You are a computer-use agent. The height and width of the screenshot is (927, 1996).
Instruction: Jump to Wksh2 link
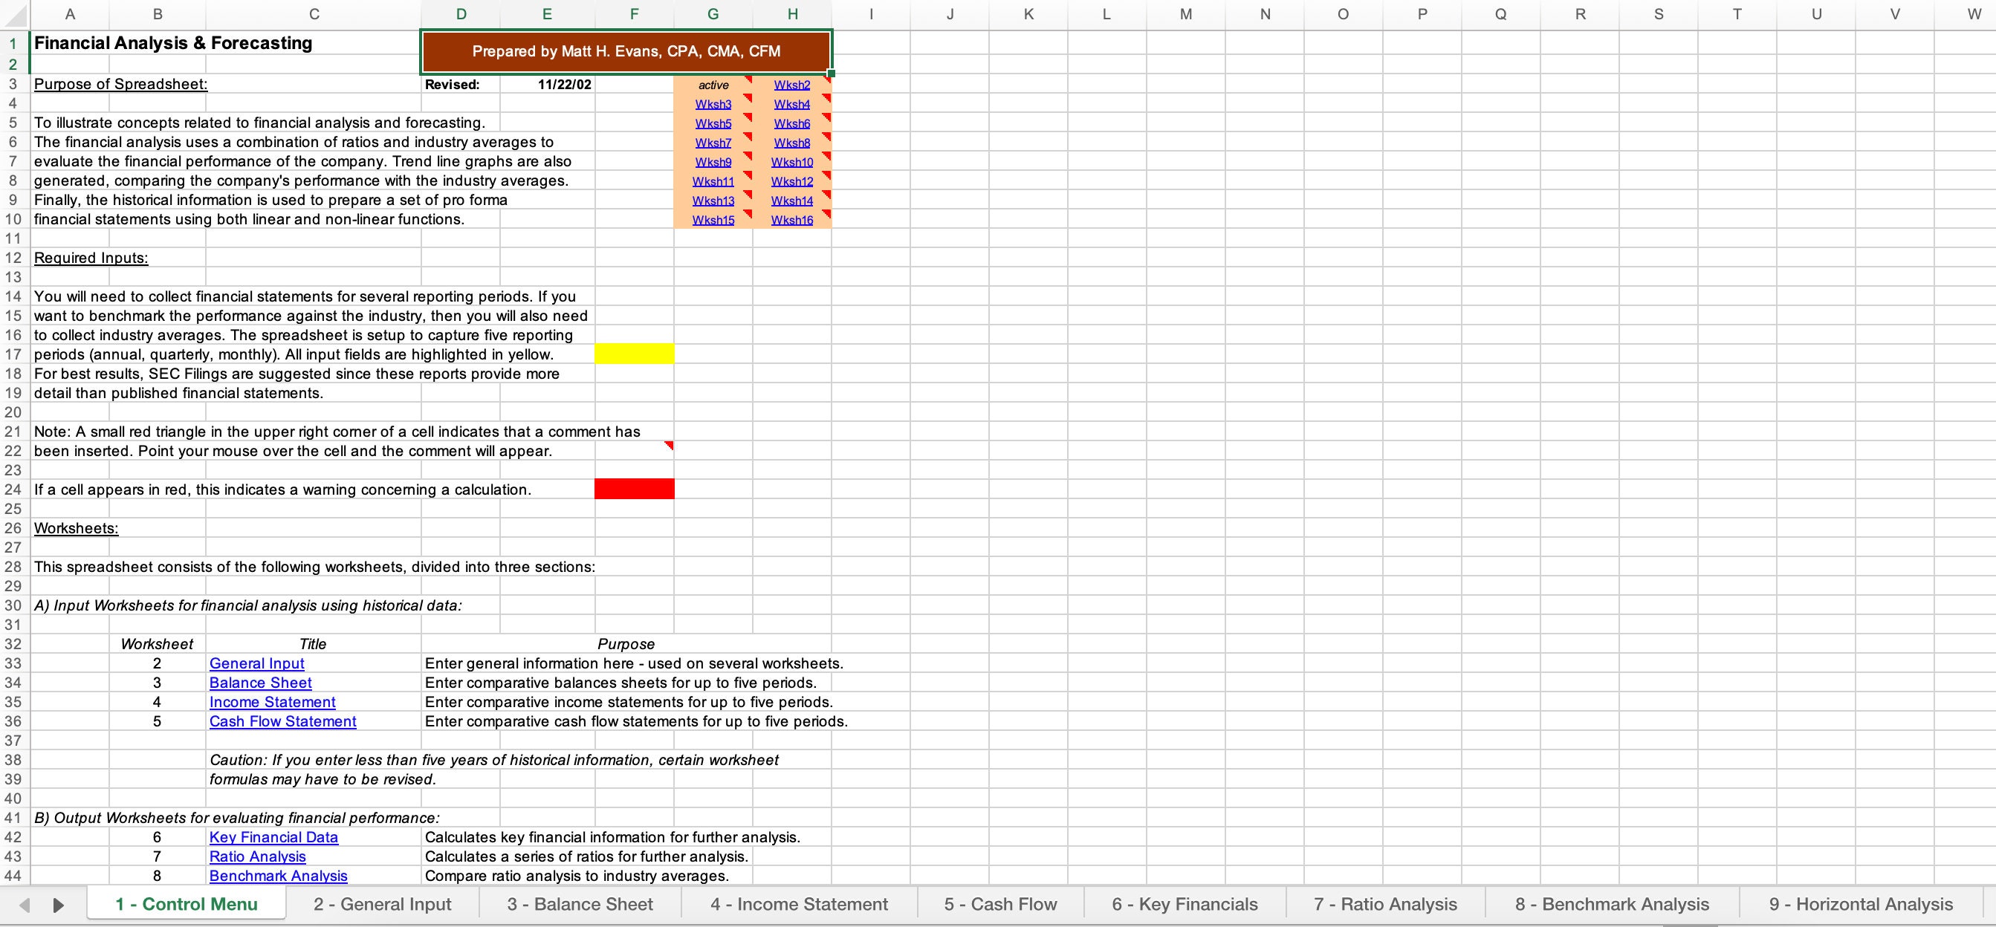(792, 85)
